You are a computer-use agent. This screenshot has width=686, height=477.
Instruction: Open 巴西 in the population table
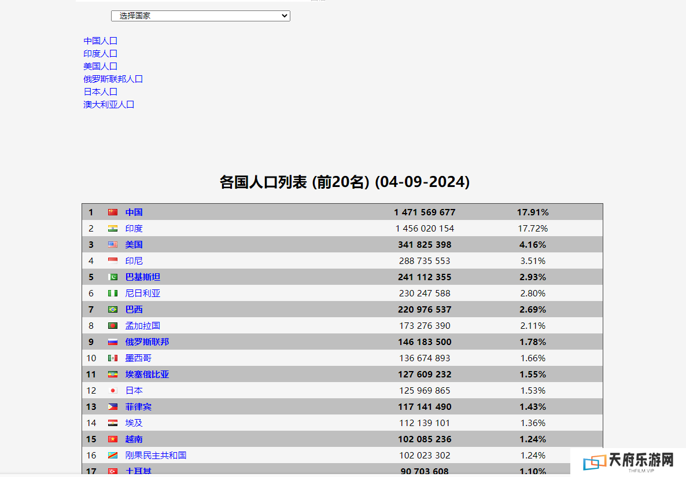134,309
